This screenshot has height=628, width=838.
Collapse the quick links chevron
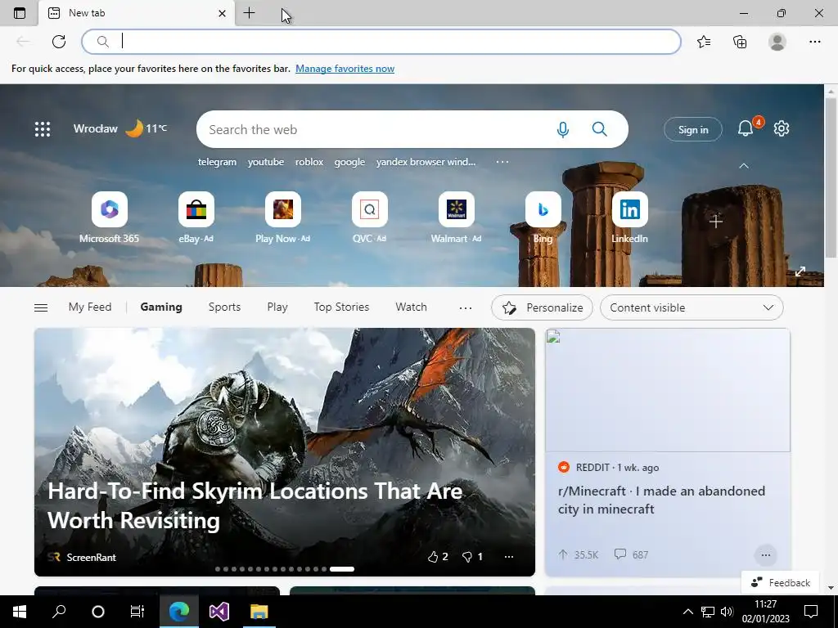(x=743, y=166)
